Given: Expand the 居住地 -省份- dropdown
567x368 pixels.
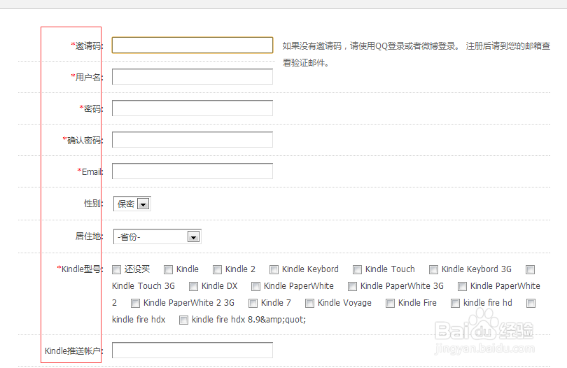Looking at the screenshot, I should 157,236.
